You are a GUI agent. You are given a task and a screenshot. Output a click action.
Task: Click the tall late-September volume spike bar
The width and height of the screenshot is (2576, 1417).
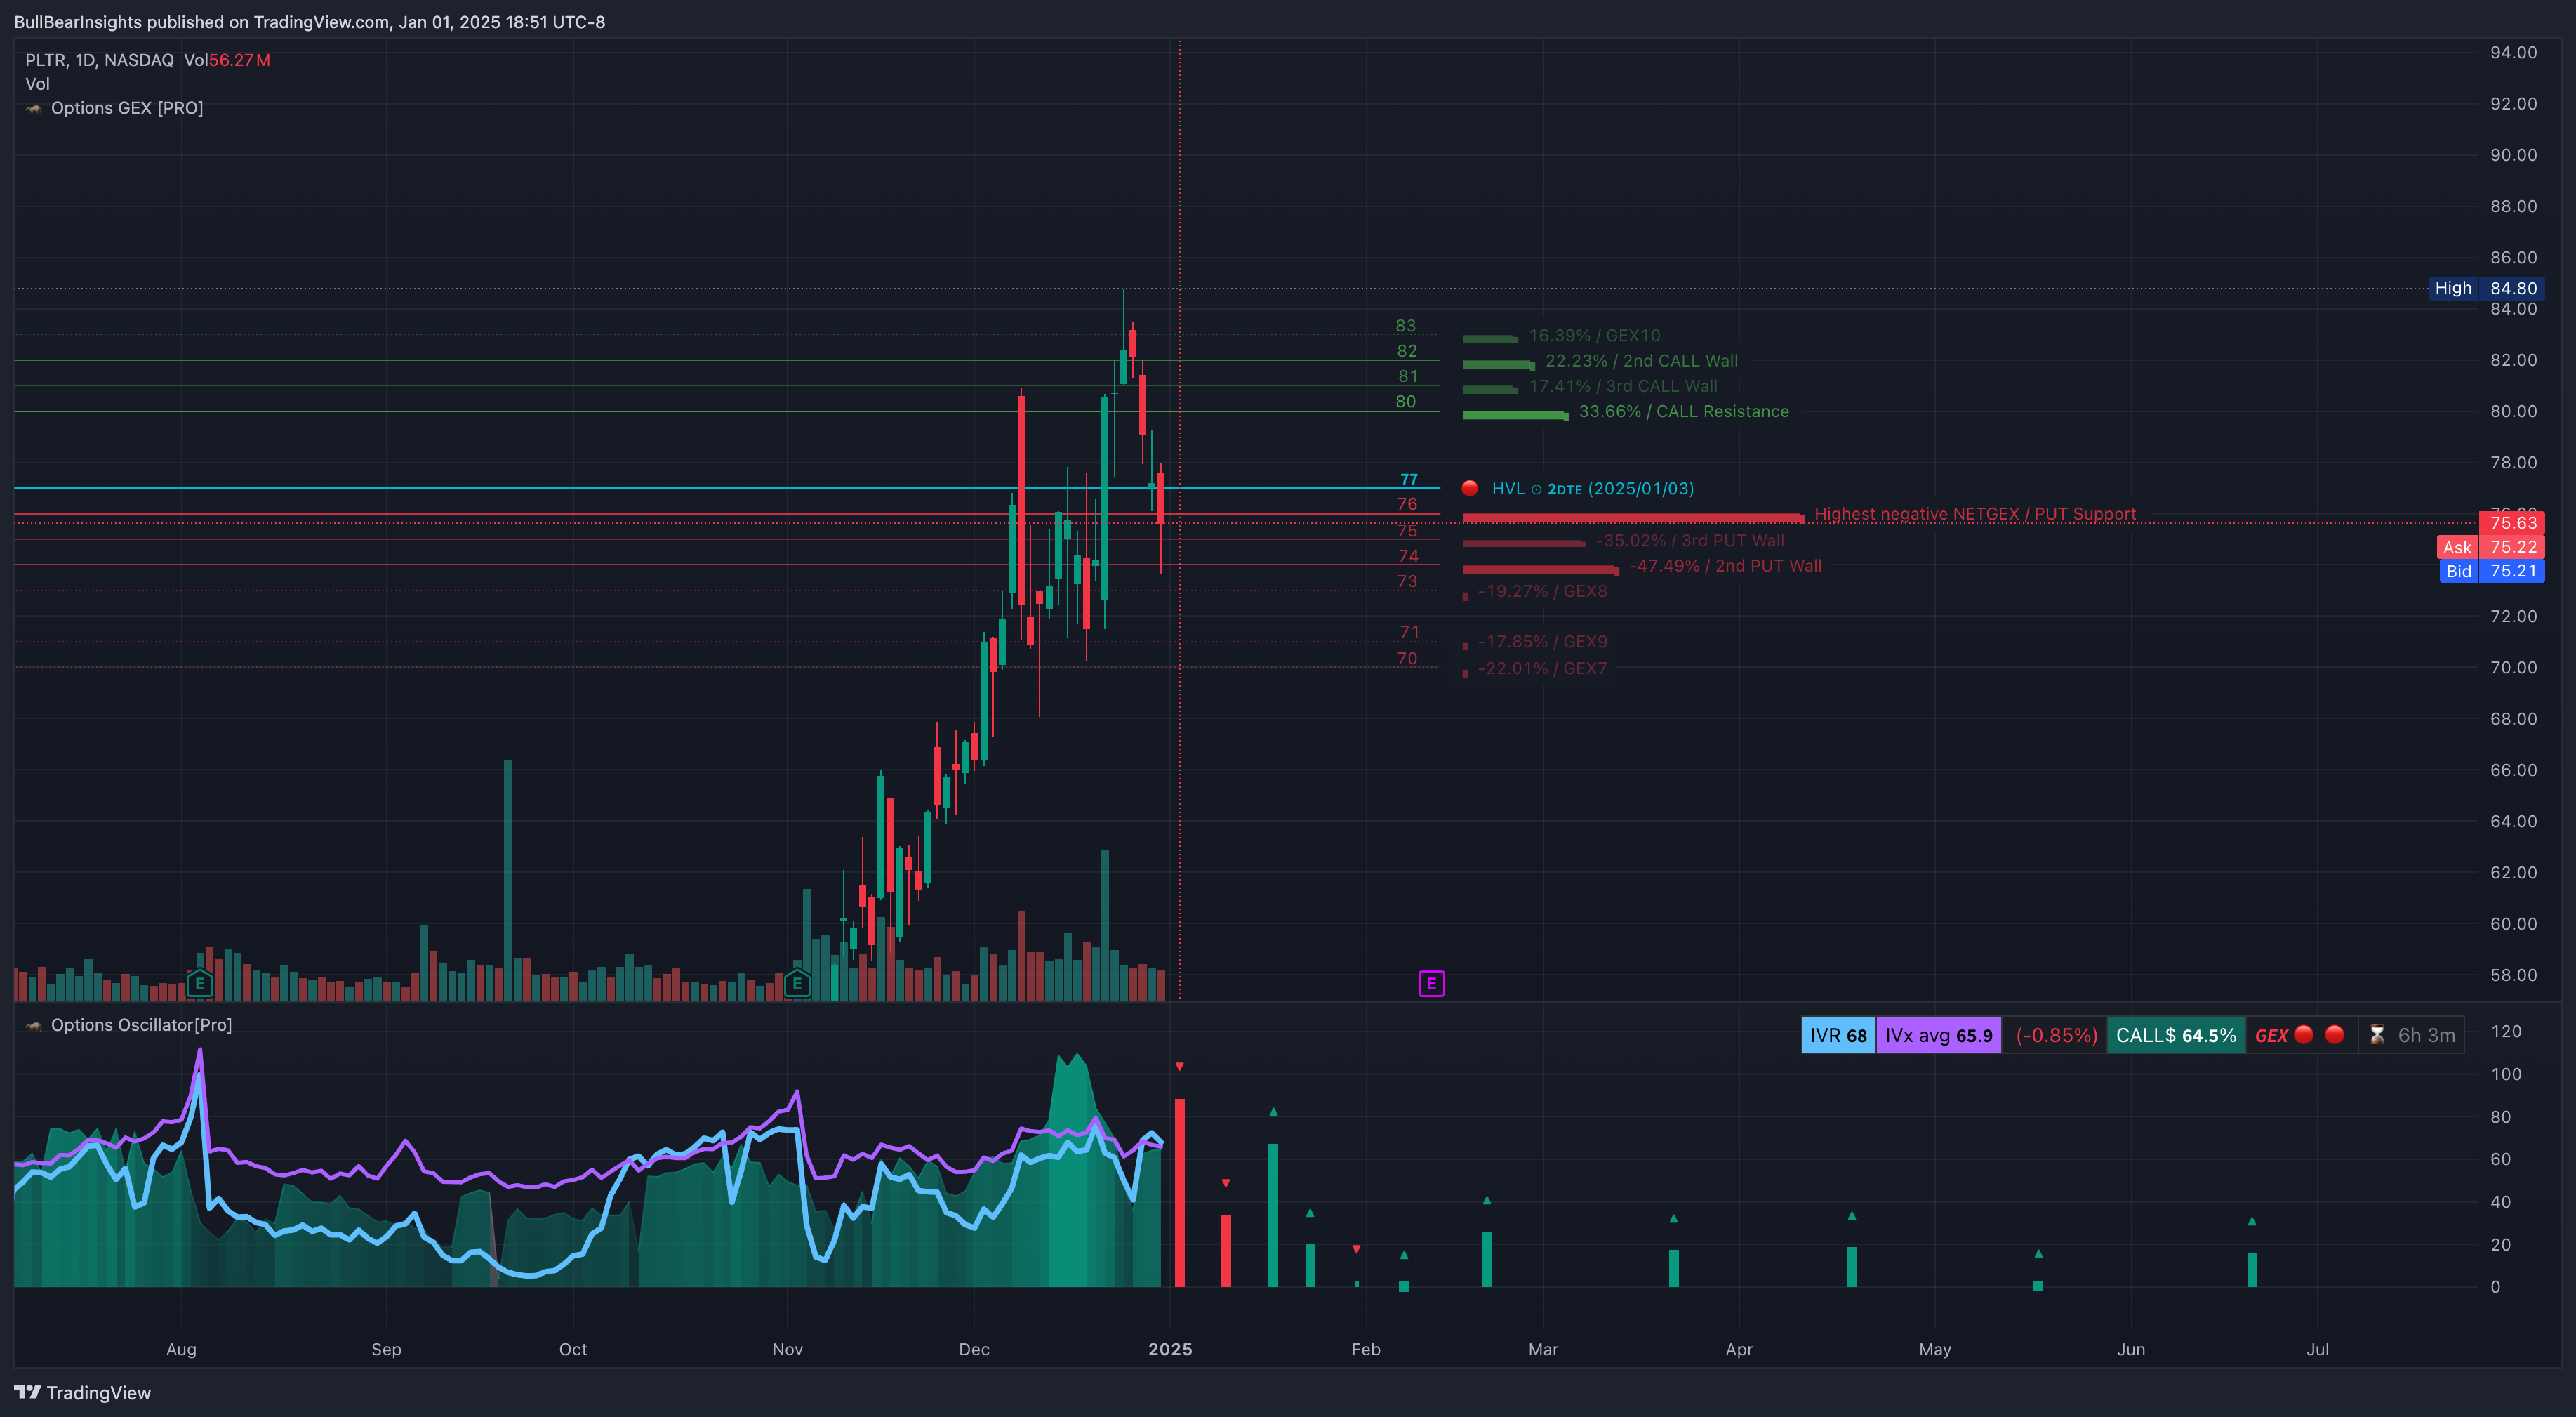coord(508,880)
